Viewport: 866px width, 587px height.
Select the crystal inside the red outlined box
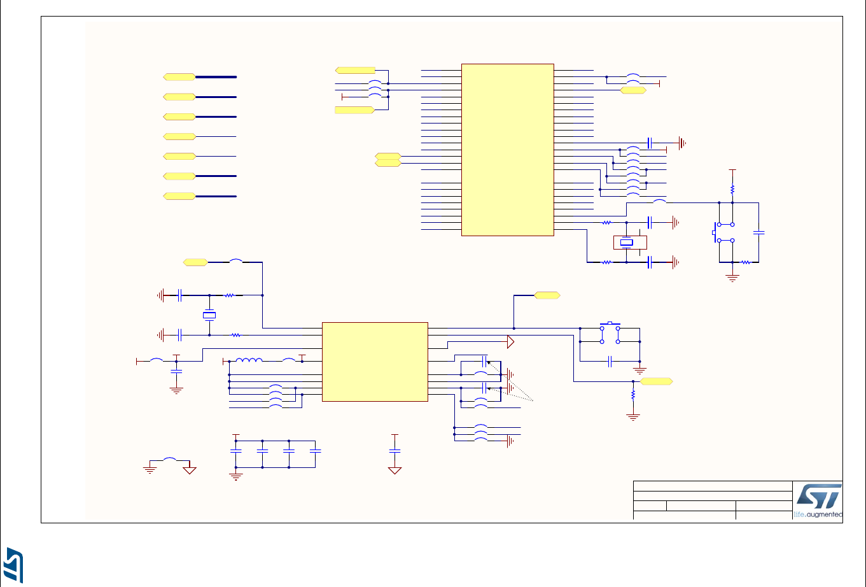(x=627, y=242)
